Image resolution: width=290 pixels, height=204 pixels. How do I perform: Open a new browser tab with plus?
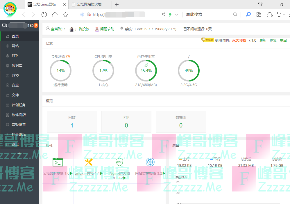tap(117, 4)
